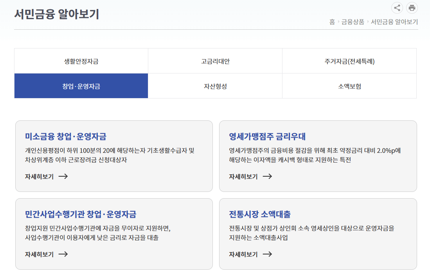This screenshot has height=274, width=430.
Task: Select the 자산형성 tab
Action: [215, 85]
